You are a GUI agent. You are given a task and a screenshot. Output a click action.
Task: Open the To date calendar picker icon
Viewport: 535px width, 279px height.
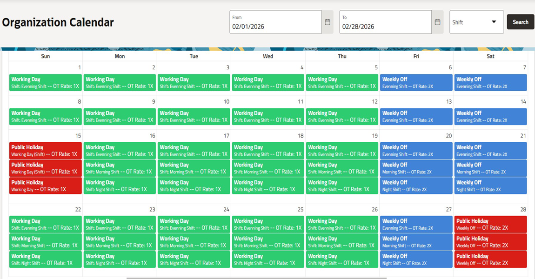[x=437, y=21]
